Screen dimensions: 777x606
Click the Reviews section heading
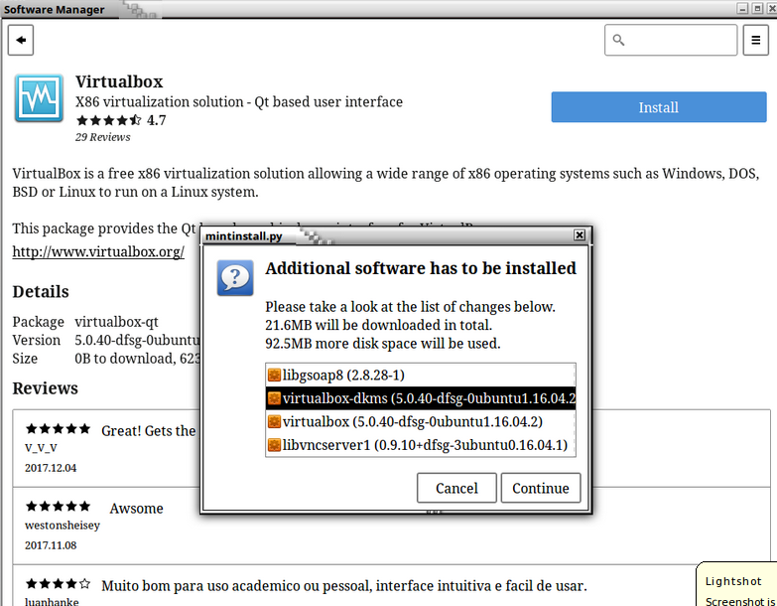(45, 388)
